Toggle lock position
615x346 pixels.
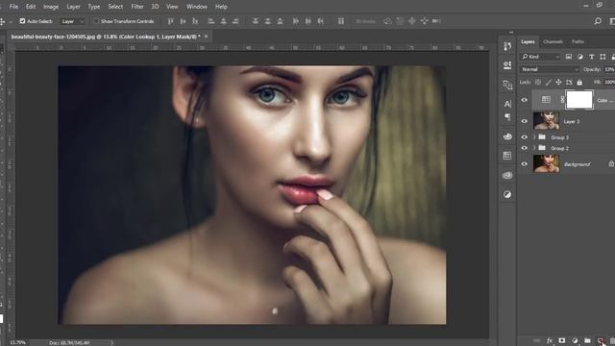558,83
